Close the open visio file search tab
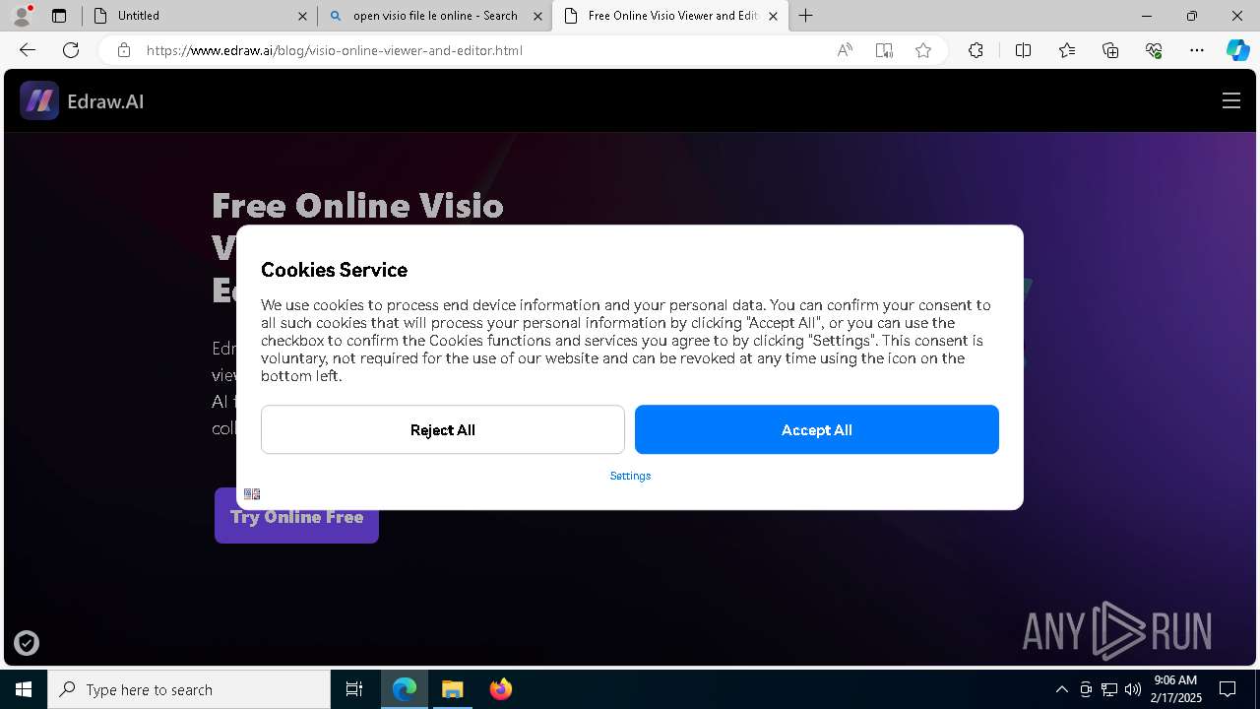1260x709 pixels. point(537,16)
